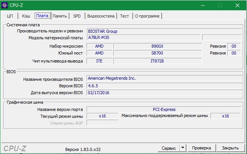
Task: Open the Кэш tab
Action: 26,16
